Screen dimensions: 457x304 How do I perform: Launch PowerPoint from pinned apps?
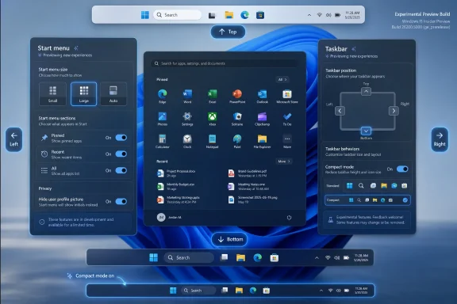237,96
